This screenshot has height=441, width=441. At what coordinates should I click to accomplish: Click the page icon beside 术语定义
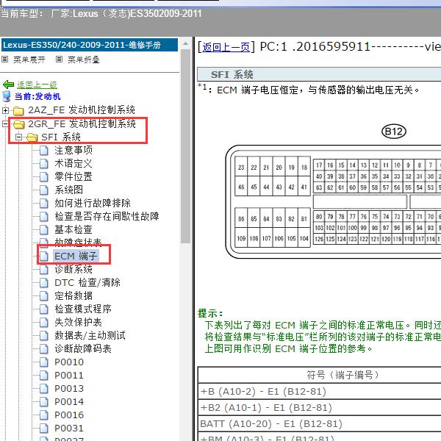coord(43,164)
